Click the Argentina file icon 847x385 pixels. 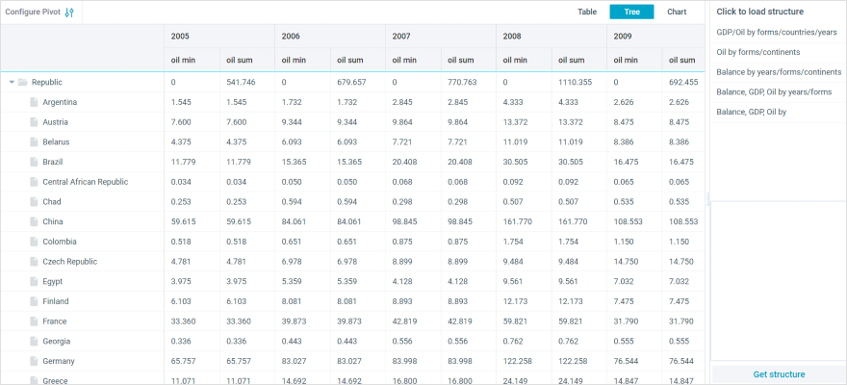pos(34,102)
